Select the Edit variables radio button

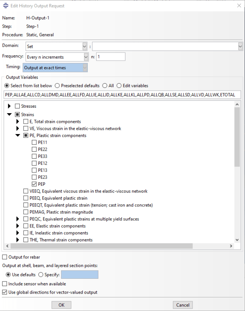click(119, 86)
